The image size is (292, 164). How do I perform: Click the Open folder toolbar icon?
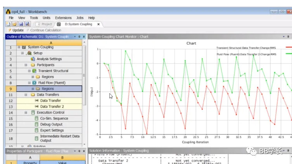pyautogui.click(x=15, y=24)
